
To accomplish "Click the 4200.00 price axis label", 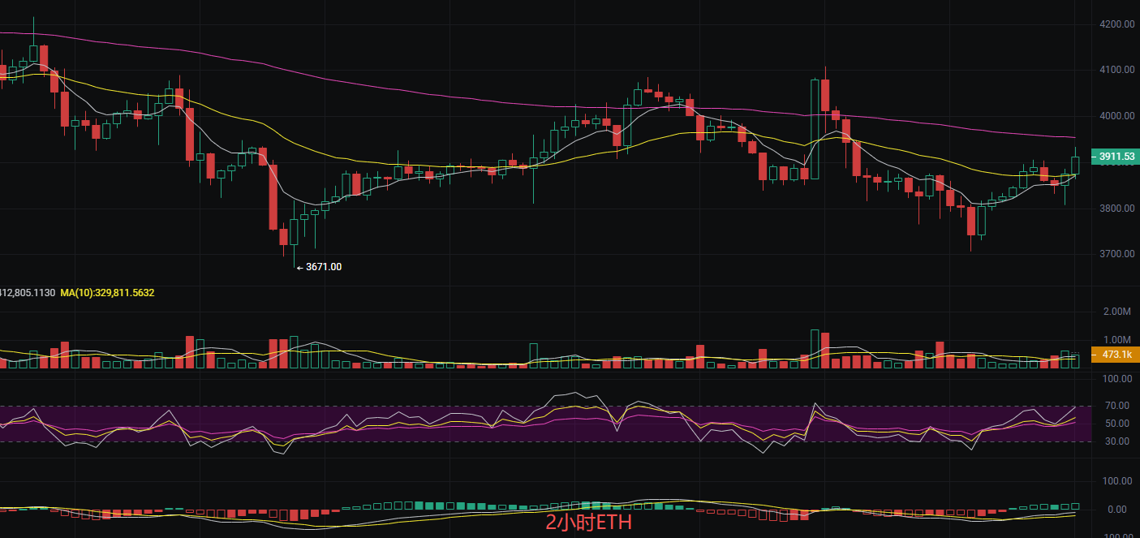I will [x=1116, y=24].
